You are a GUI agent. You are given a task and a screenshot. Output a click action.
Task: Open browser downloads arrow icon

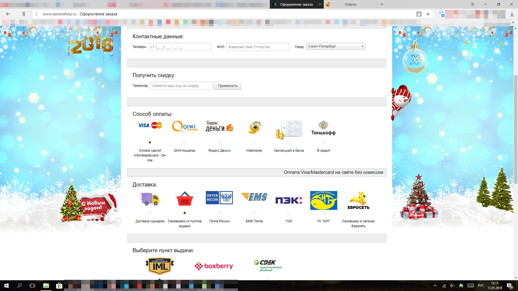[x=512, y=14]
